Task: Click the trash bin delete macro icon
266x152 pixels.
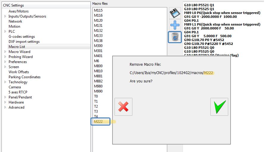Action: [175, 37]
